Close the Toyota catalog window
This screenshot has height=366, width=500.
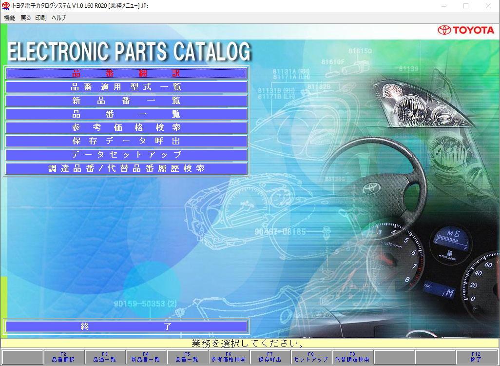pyautogui.click(x=488, y=6)
